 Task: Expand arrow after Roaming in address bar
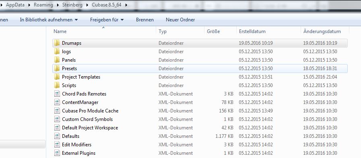(58, 5)
